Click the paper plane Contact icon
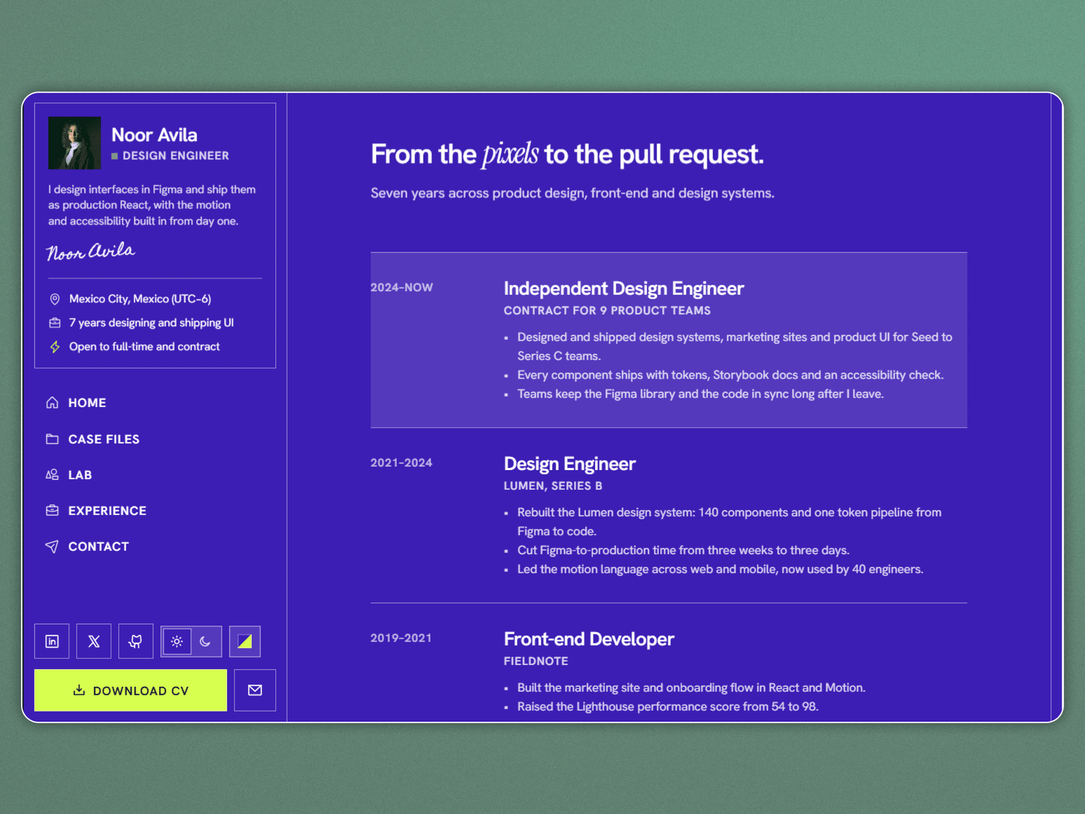This screenshot has height=814, width=1085. click(52, 546)
